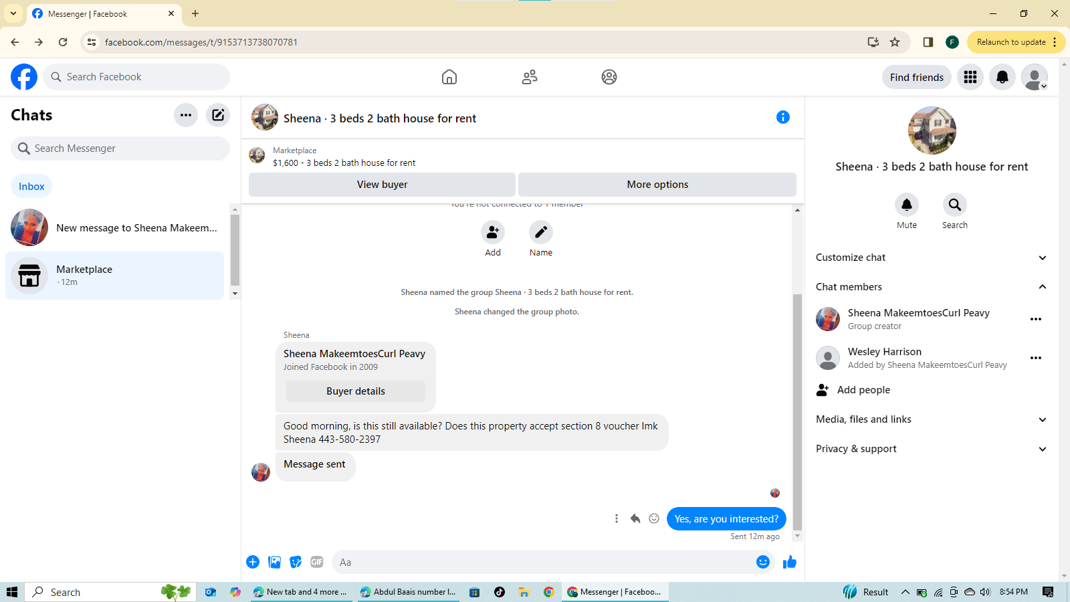
Task: Choose a sticker
Action: [x=296, y=562]
